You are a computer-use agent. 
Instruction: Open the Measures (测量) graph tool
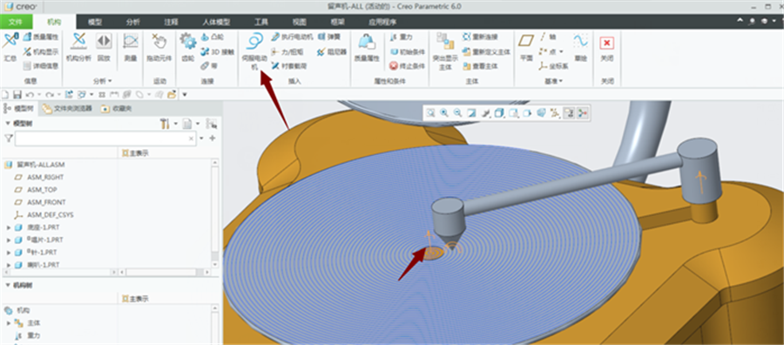tap(130, 48)
